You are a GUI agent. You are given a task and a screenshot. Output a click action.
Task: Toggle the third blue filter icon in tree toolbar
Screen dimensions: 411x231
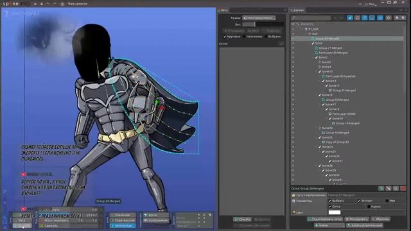(365, 18)
